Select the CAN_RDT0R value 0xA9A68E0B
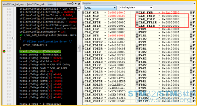Viewport: 198px width, 107px height. [117, 81]
